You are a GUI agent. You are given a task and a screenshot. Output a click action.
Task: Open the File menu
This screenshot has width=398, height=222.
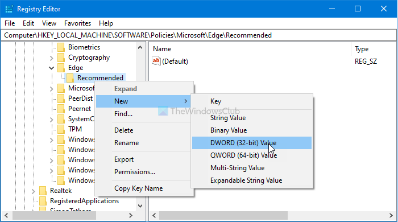[x=10, y=23]
